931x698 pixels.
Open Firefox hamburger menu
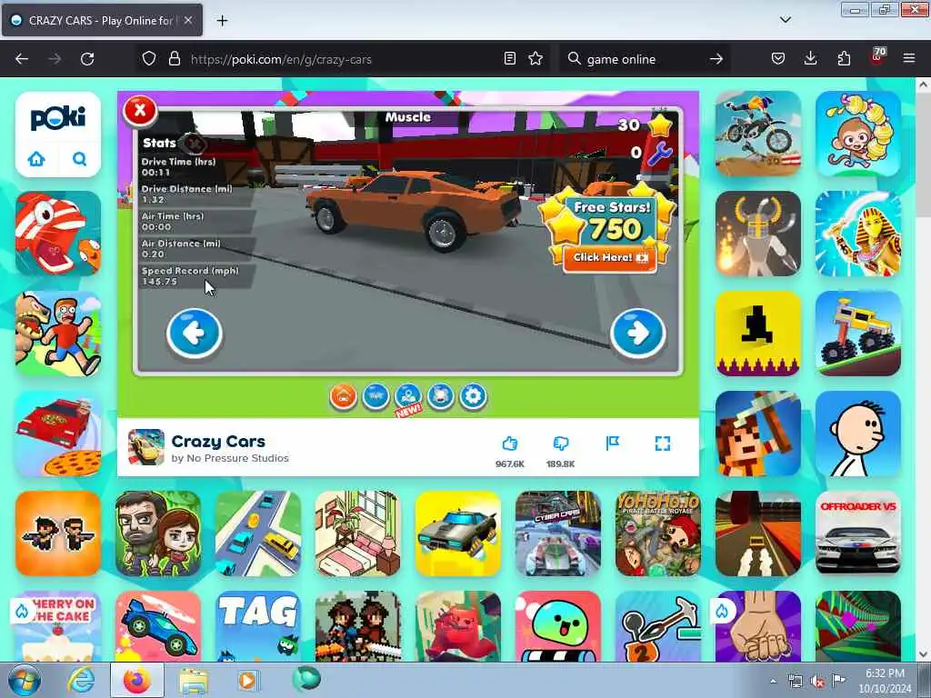coord(908,58)
